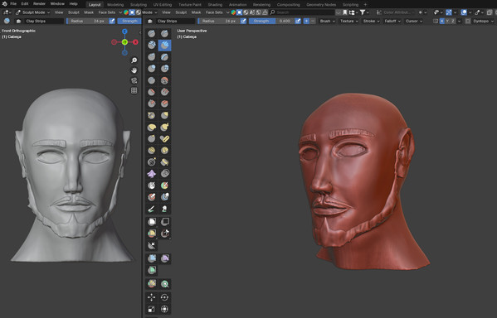The width and height of the screenshot is (497, 318).
Task: Select the highlighted Clay Strips brush
Action: (x=164, y=46)
